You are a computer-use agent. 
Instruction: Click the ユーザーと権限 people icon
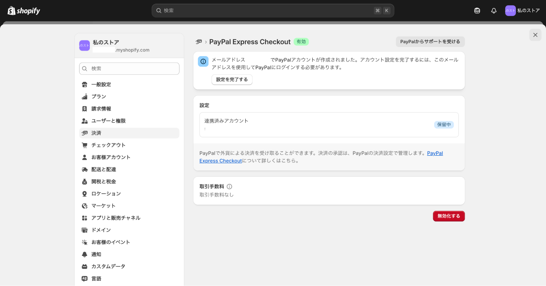pyautogui.click(x=85, y=121)
